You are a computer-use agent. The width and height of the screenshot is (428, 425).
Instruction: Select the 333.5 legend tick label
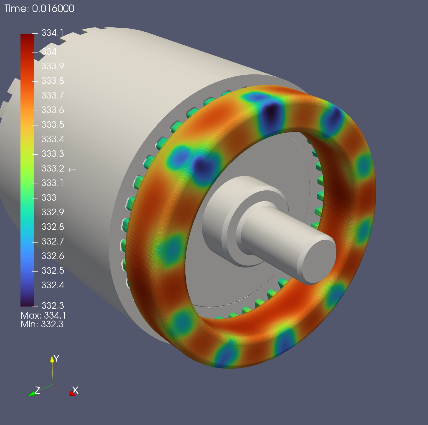pos(53,124)
